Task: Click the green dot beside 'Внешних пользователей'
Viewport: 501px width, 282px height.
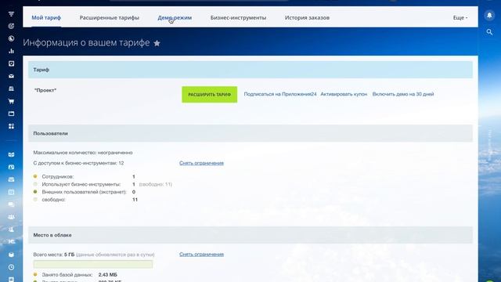Action: (x=35, y=192)
